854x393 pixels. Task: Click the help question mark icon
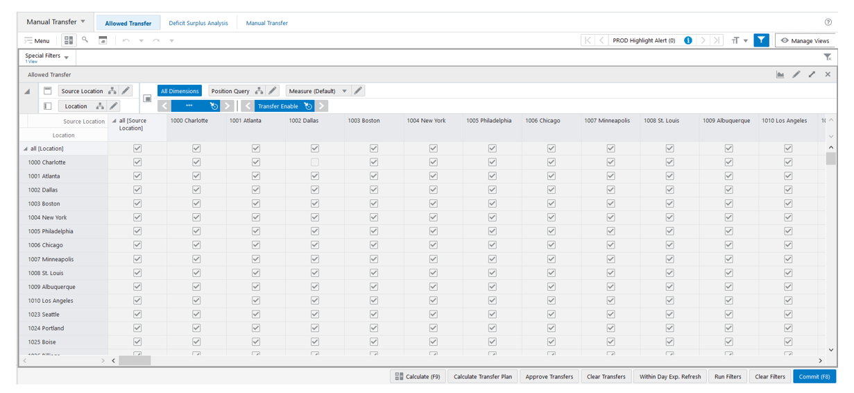pos(828,22)
